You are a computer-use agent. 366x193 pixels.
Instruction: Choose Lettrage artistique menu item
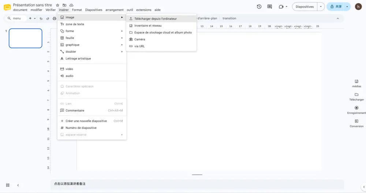92,59
